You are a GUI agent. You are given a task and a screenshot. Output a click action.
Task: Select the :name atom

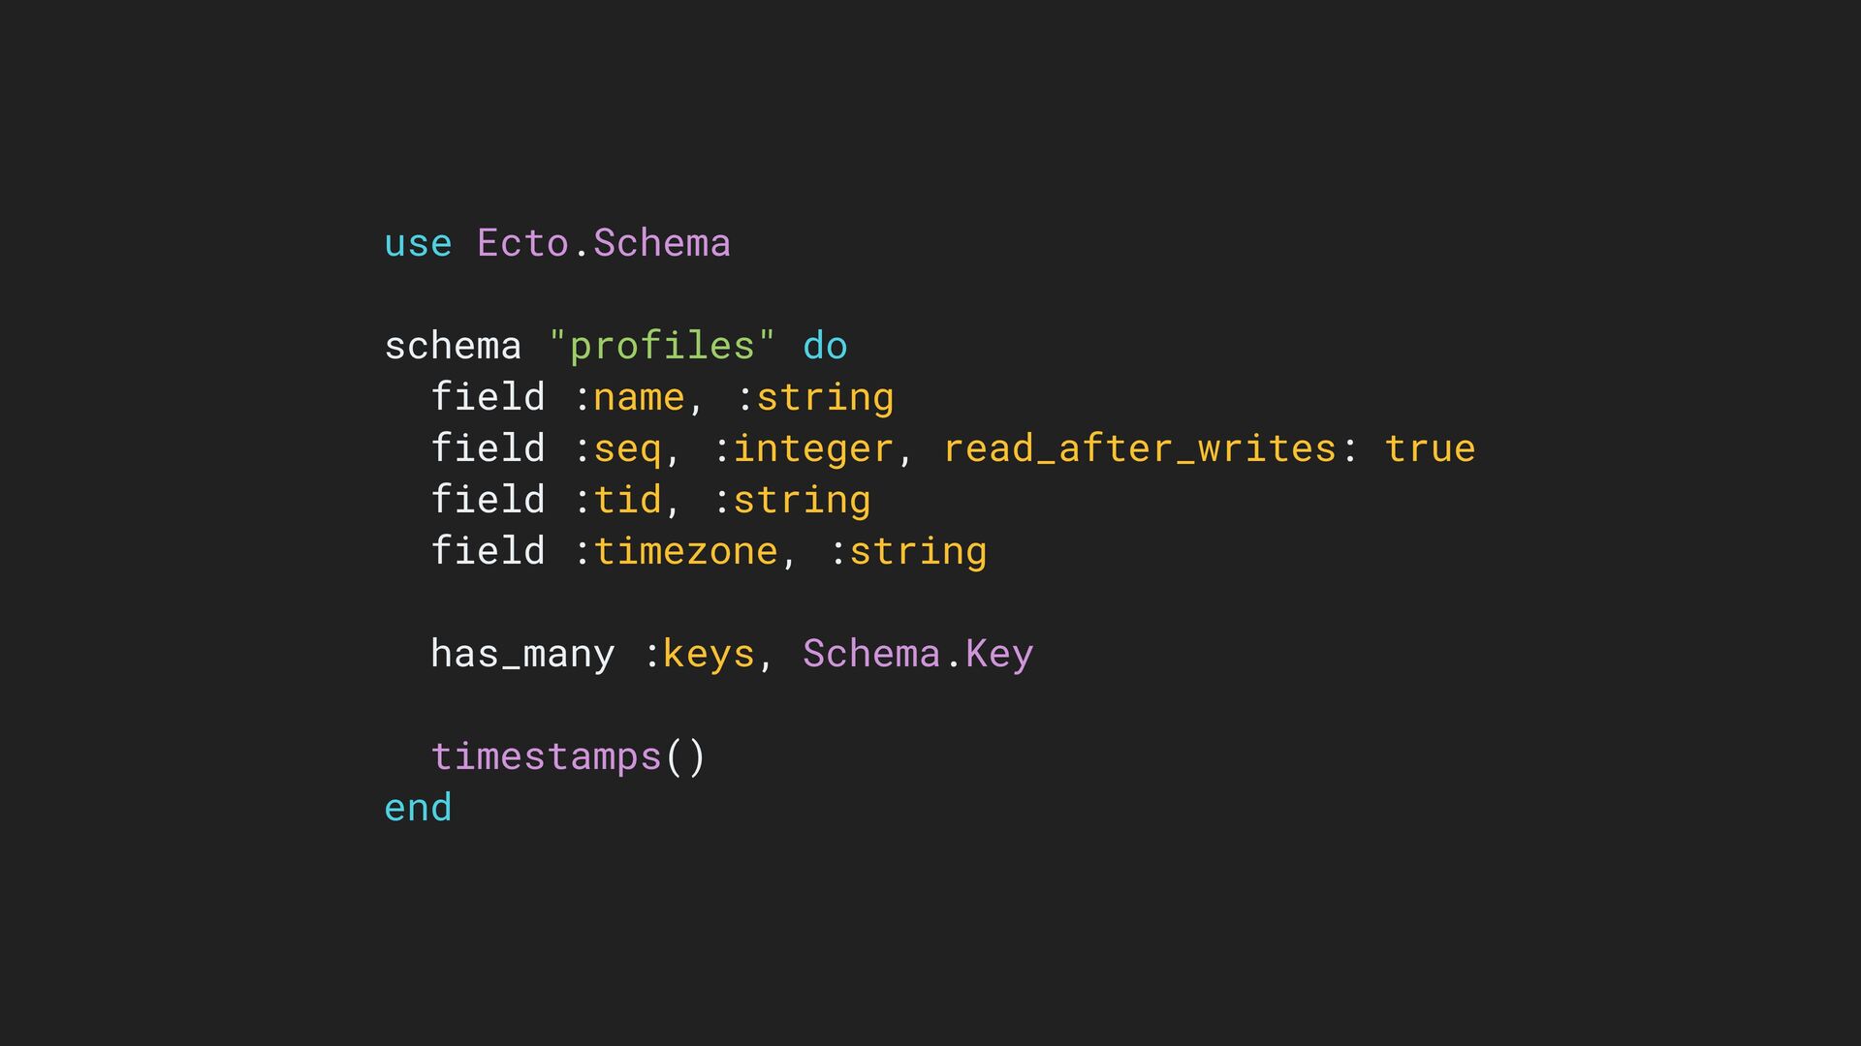point(629,398)
